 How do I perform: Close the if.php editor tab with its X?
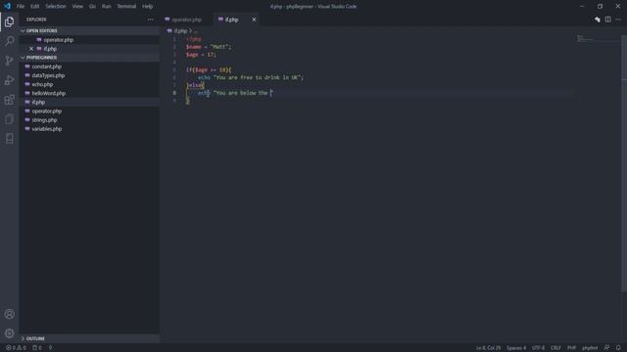254,20
